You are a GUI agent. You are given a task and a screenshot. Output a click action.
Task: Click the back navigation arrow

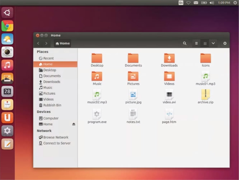point(38,43)
